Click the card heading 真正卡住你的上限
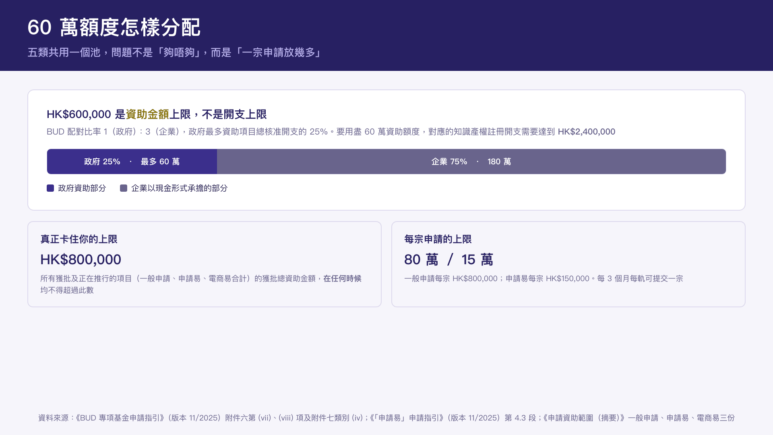This screenshot has width=773, height=435. [79, 239]
